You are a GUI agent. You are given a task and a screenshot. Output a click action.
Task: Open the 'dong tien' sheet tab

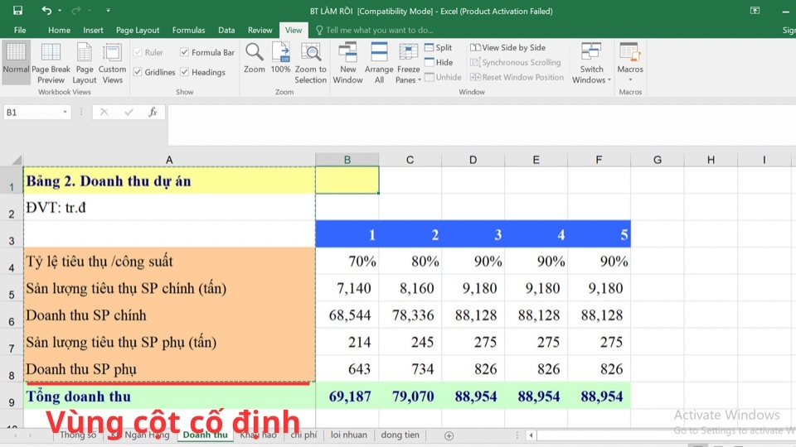(400, 435)
